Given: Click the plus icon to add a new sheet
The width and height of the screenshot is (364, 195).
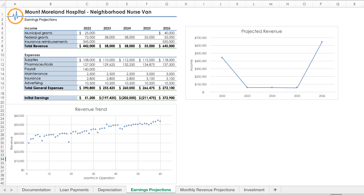Looking at the screenshot, I should [275, 189].
